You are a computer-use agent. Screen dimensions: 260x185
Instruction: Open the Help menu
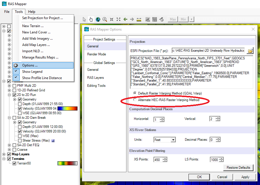32,12
